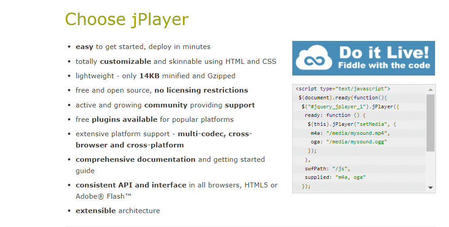Image resolution: width=449 pixels, height=227 pixels.
Task: Click the code box scrollbar down arrow
Action: coord(430,188)
